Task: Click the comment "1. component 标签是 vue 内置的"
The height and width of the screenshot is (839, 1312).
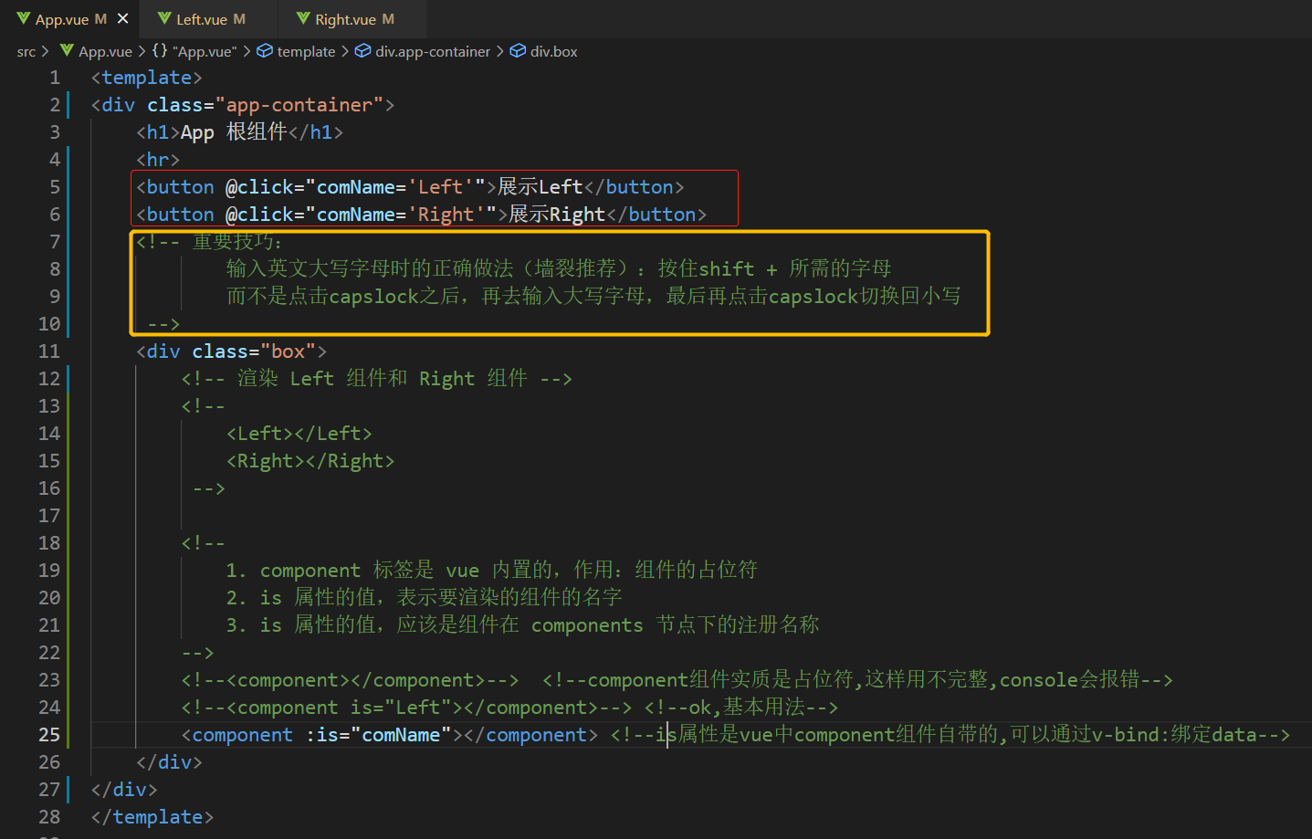Action: (x=492, y=571)
